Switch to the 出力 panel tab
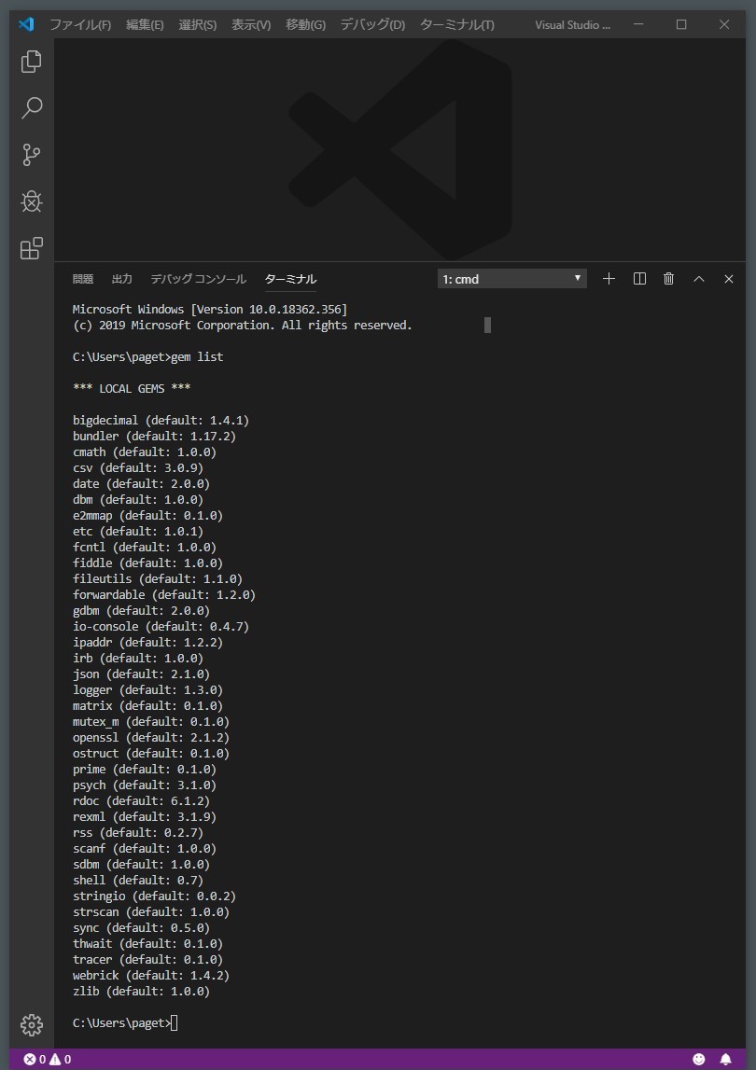 pos(121,278)
